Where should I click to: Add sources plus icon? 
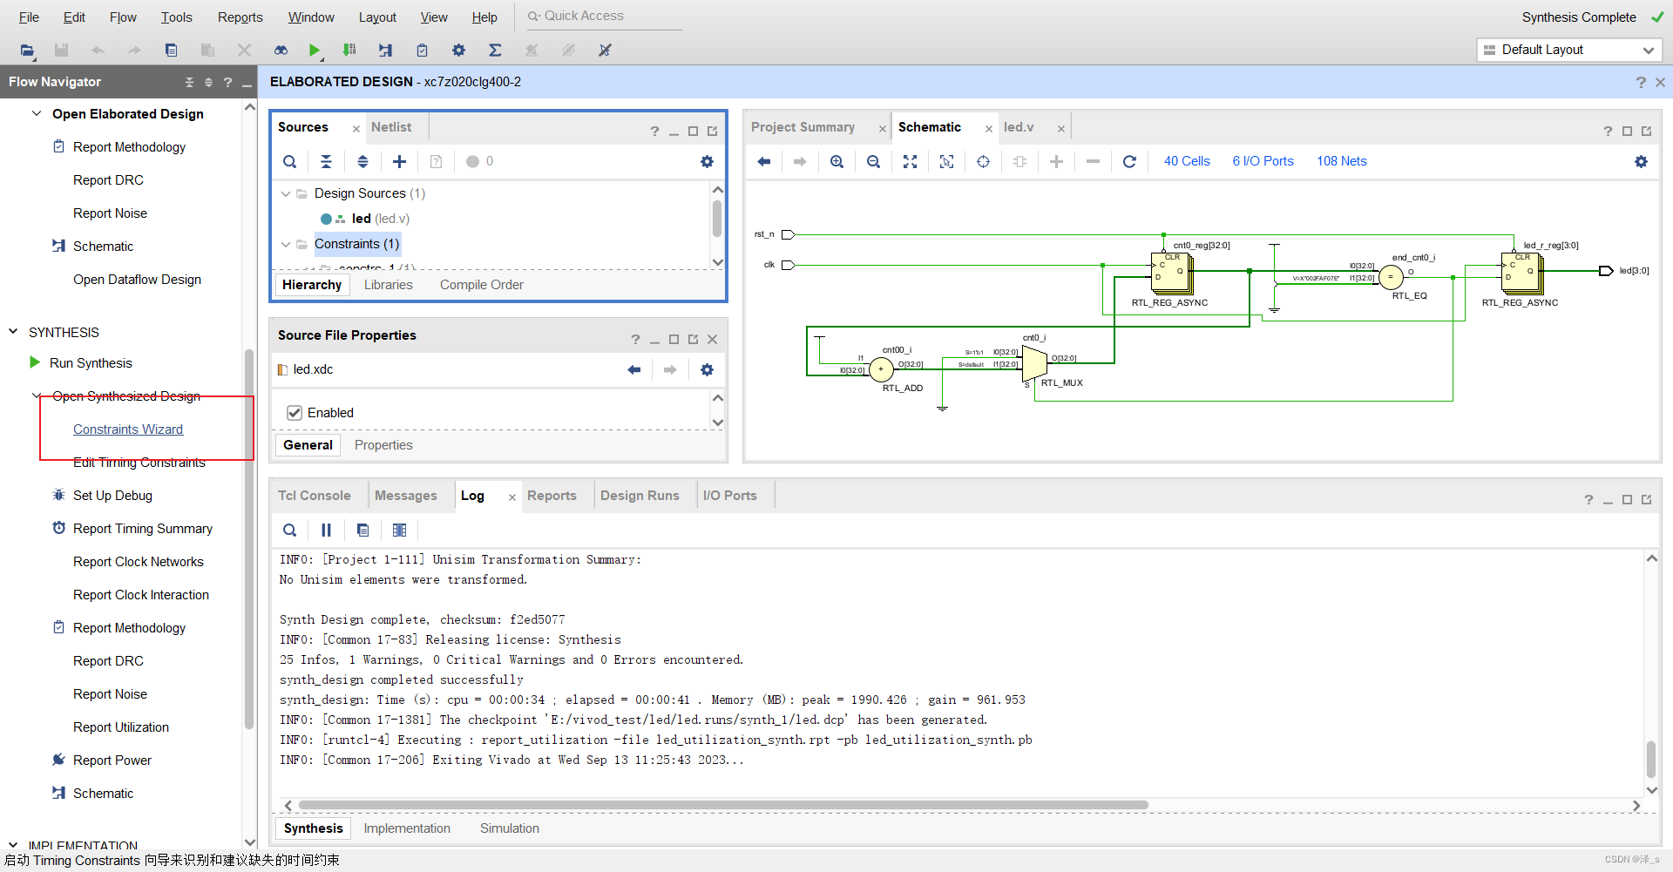[399, 161]
